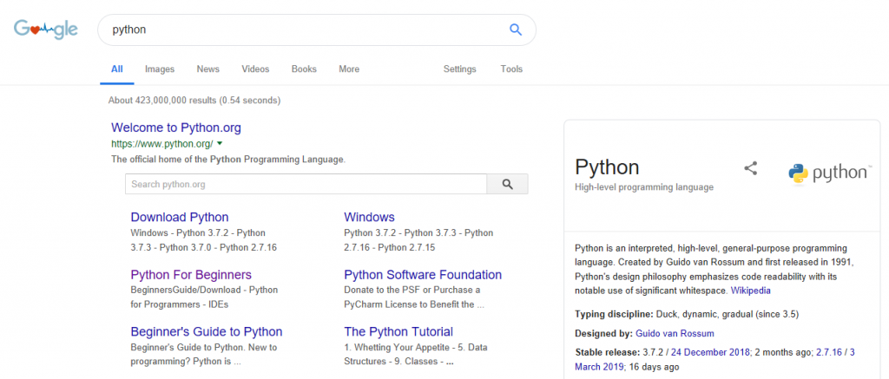Click the share icon in knowledge panel
The height and width of the screenshot is (379, 889).
(751, 169)
